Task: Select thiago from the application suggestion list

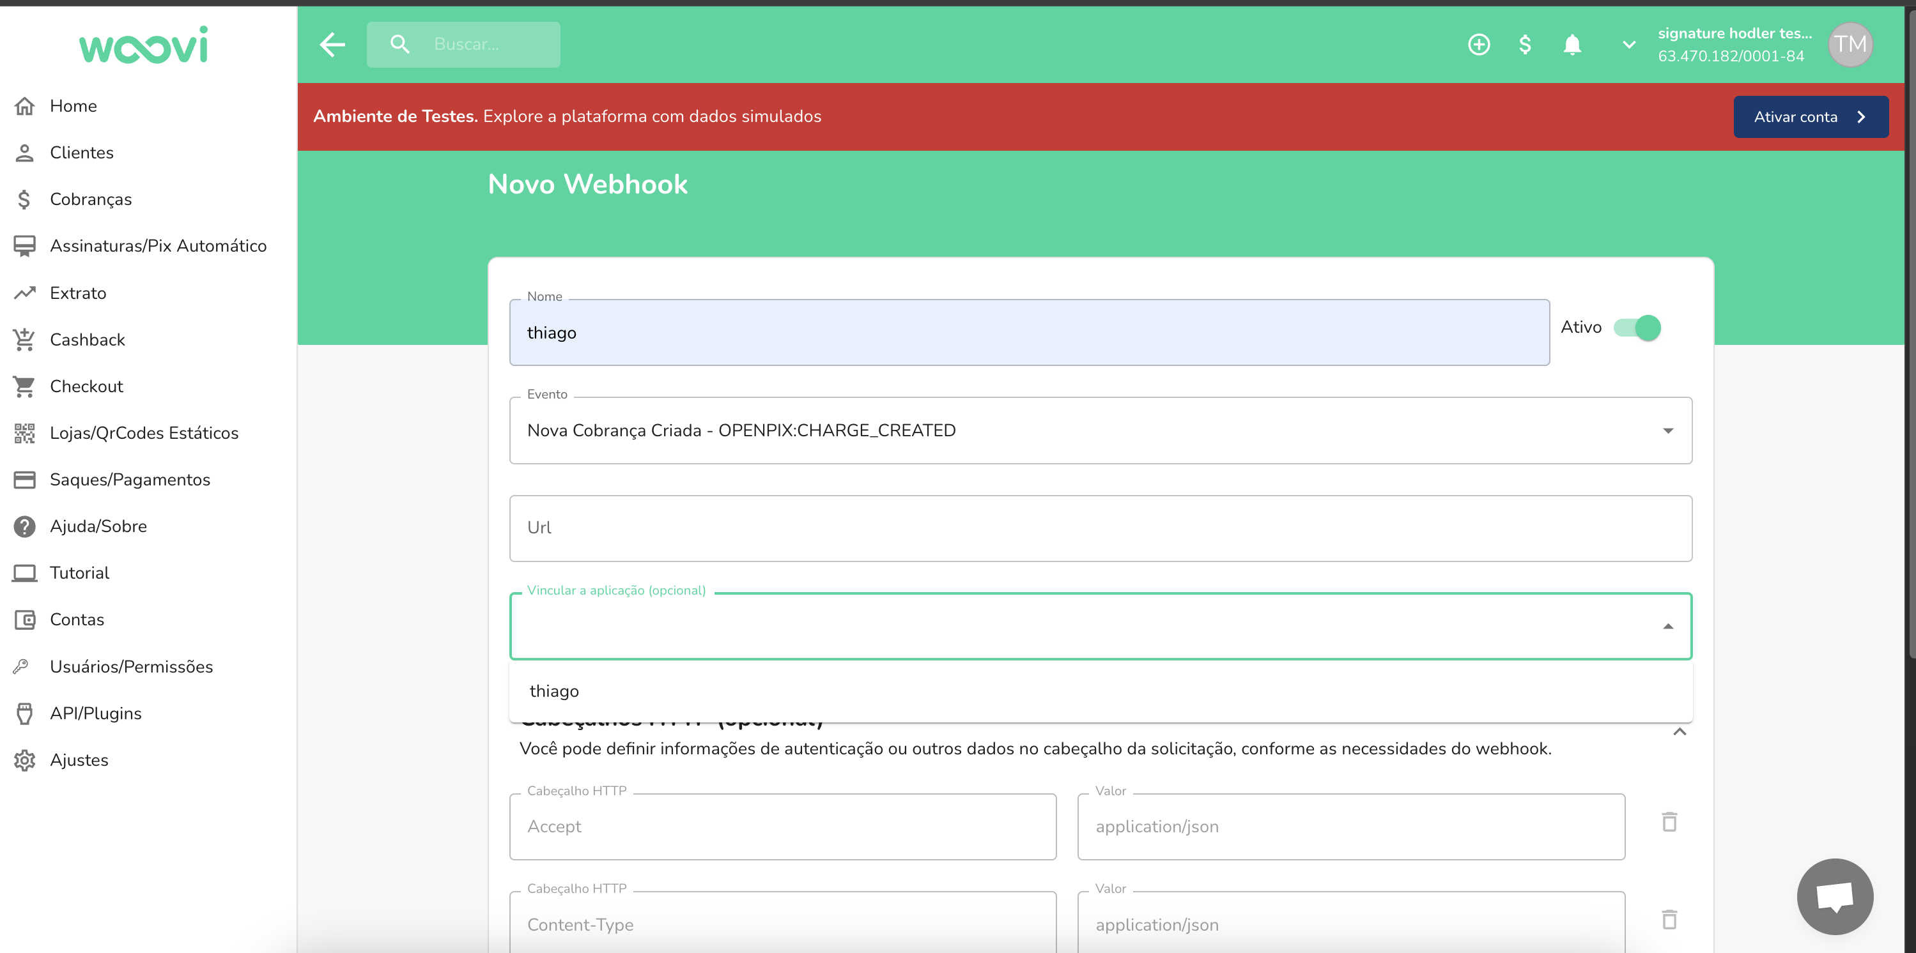Action: click(x=554, y=690)
